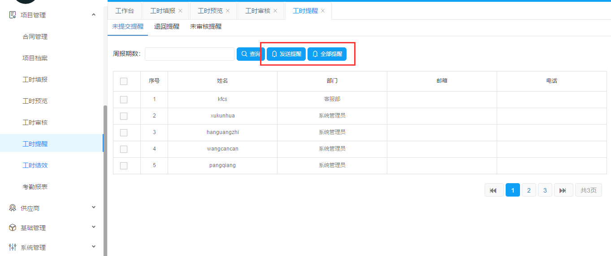Screen dimensions: 611x256
Task: Click the 供应商 sidebar icon
Action: (x=13, y=208)
